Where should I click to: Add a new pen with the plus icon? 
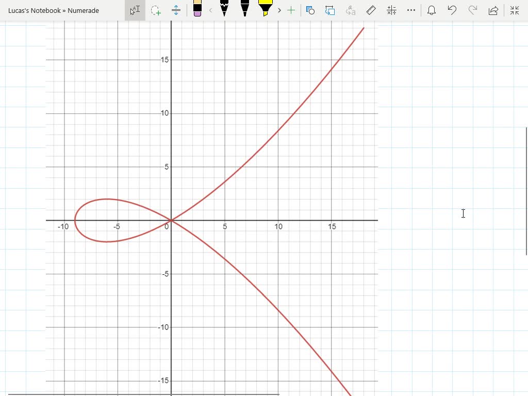291,10
